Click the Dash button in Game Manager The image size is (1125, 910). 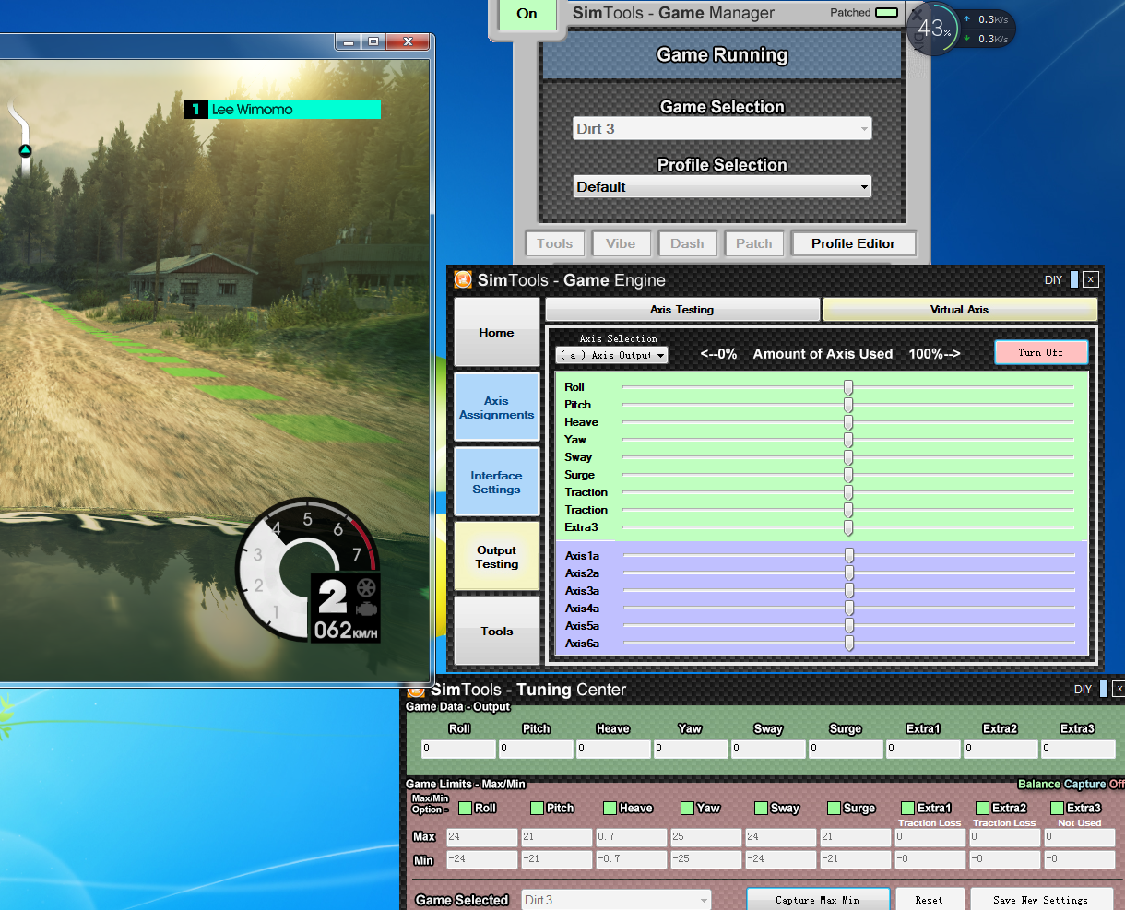[x=687, y=243]
